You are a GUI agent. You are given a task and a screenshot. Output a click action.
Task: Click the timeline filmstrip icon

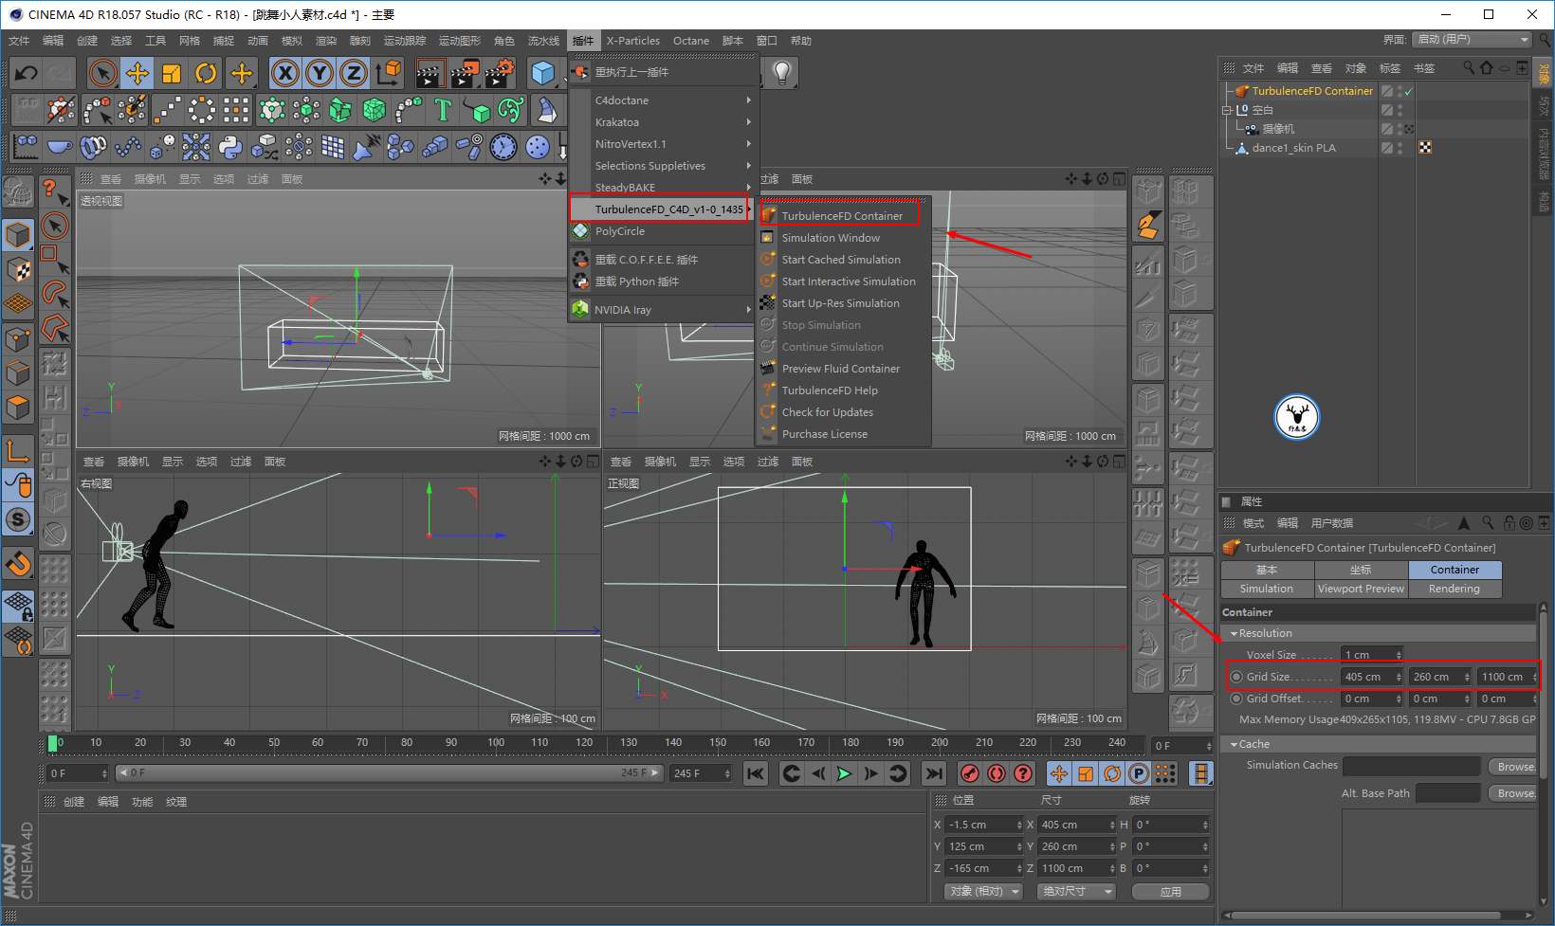coord(1201,773)
